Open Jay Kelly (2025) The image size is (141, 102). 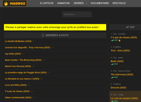13,54
